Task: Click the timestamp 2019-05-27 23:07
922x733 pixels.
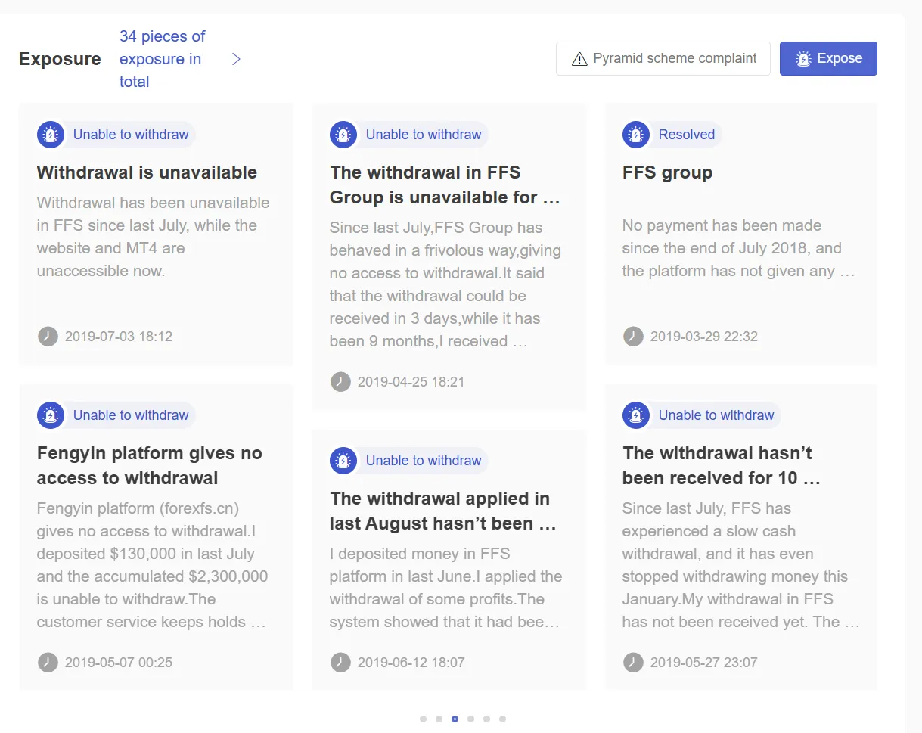Action: tap(704, 663)
